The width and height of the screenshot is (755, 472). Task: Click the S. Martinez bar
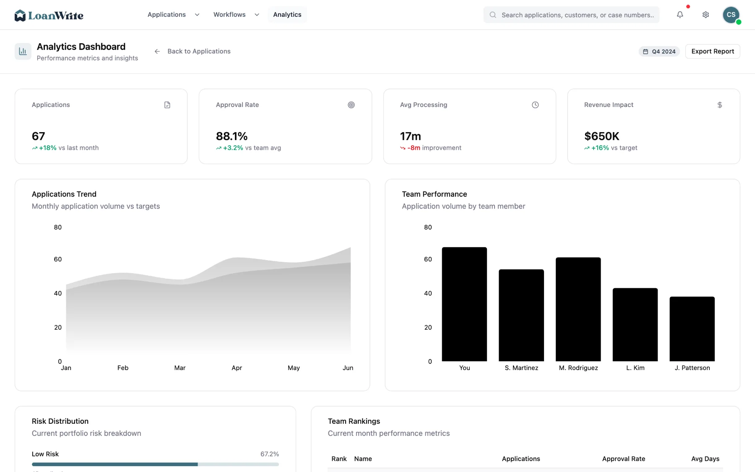point(521,315)
